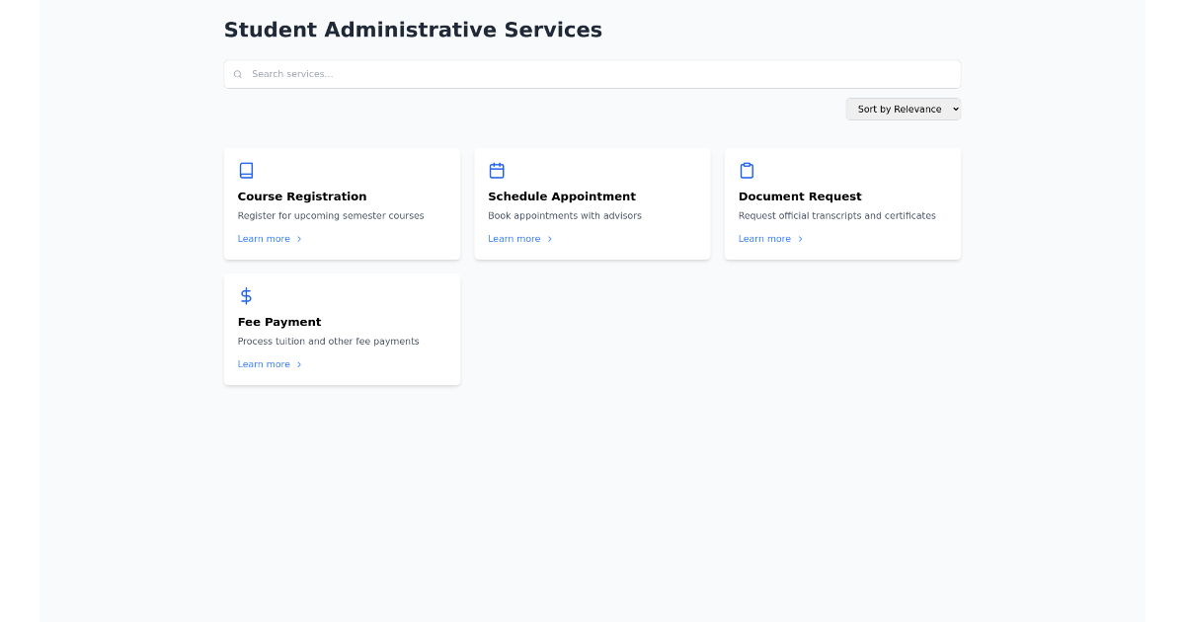This screenshot has width=1185, height=622.
Task: Select the calendar icon for Schedule Appointment
Action: click(x=497, y=170)
